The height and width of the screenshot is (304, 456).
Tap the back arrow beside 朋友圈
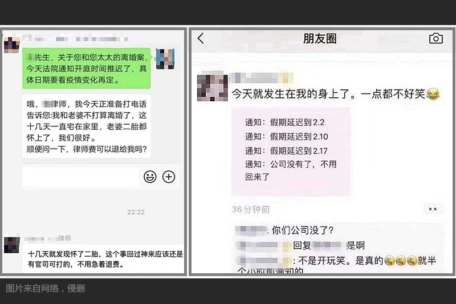[201, 38]
